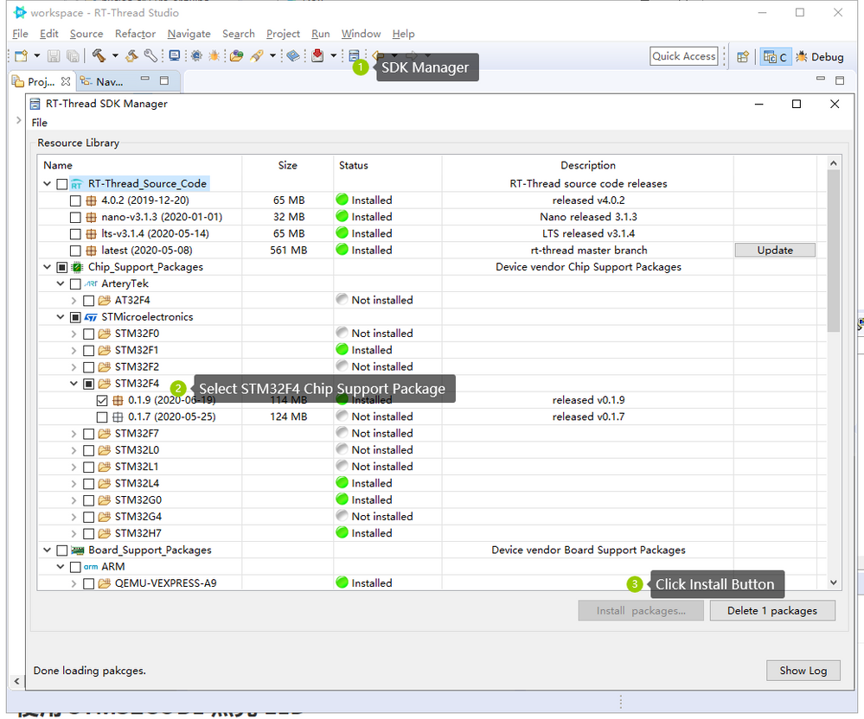Image resolution: width=864 pixels, height=719 pixels.
Task: Collapse the Chip_Support_Packages tree node
Action: pyautogui.click(x=48, y=267)
